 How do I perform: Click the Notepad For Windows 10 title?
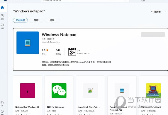point(27,107)
